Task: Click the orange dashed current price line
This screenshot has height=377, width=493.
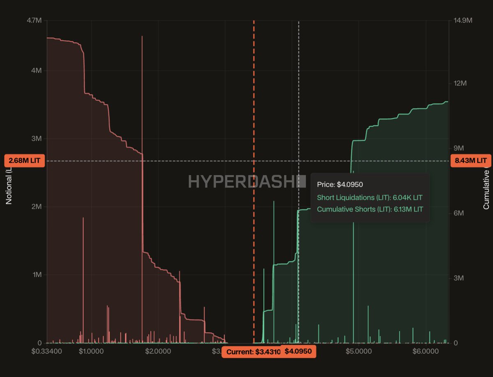Action: pyautogui.click(x=254, y=181)
